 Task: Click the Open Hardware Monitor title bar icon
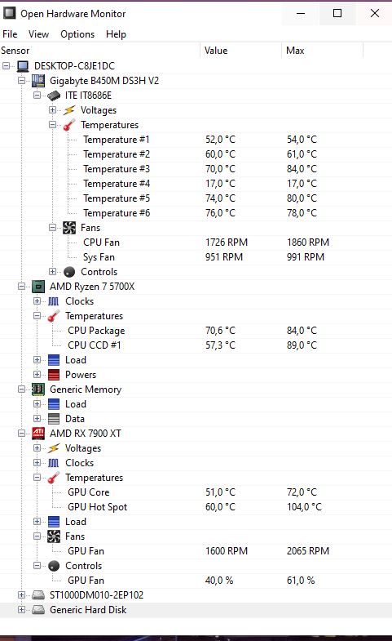(x=10, y=13)
